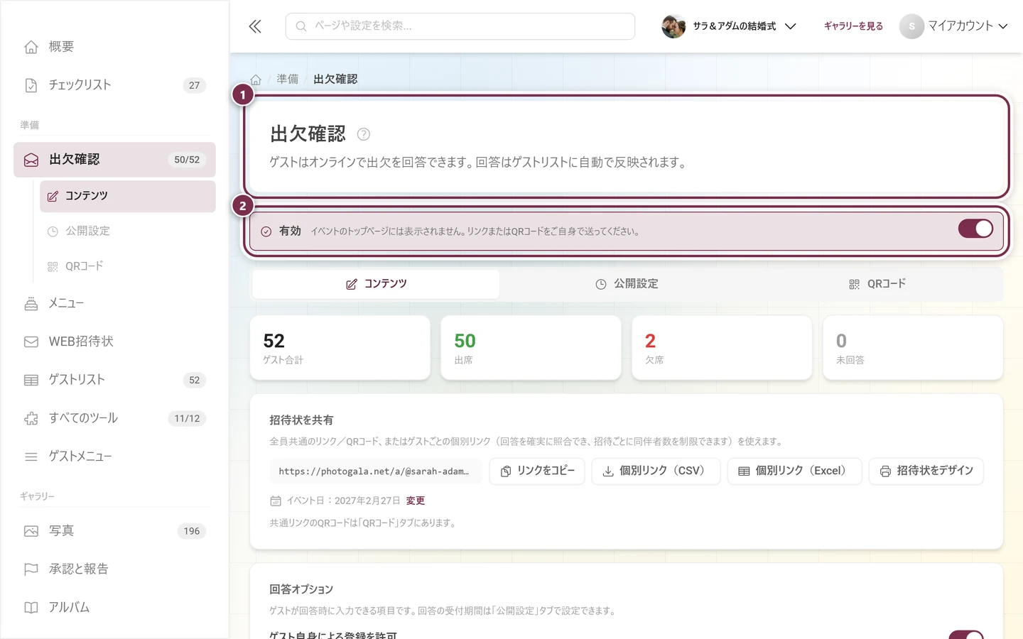Click the 招待状をデザイン button

(926, 471)
